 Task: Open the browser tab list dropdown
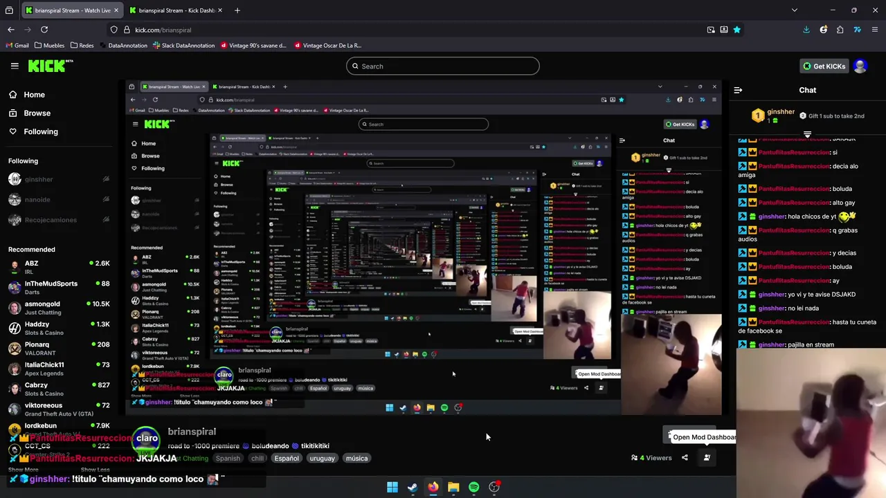(x=794, y=10)
